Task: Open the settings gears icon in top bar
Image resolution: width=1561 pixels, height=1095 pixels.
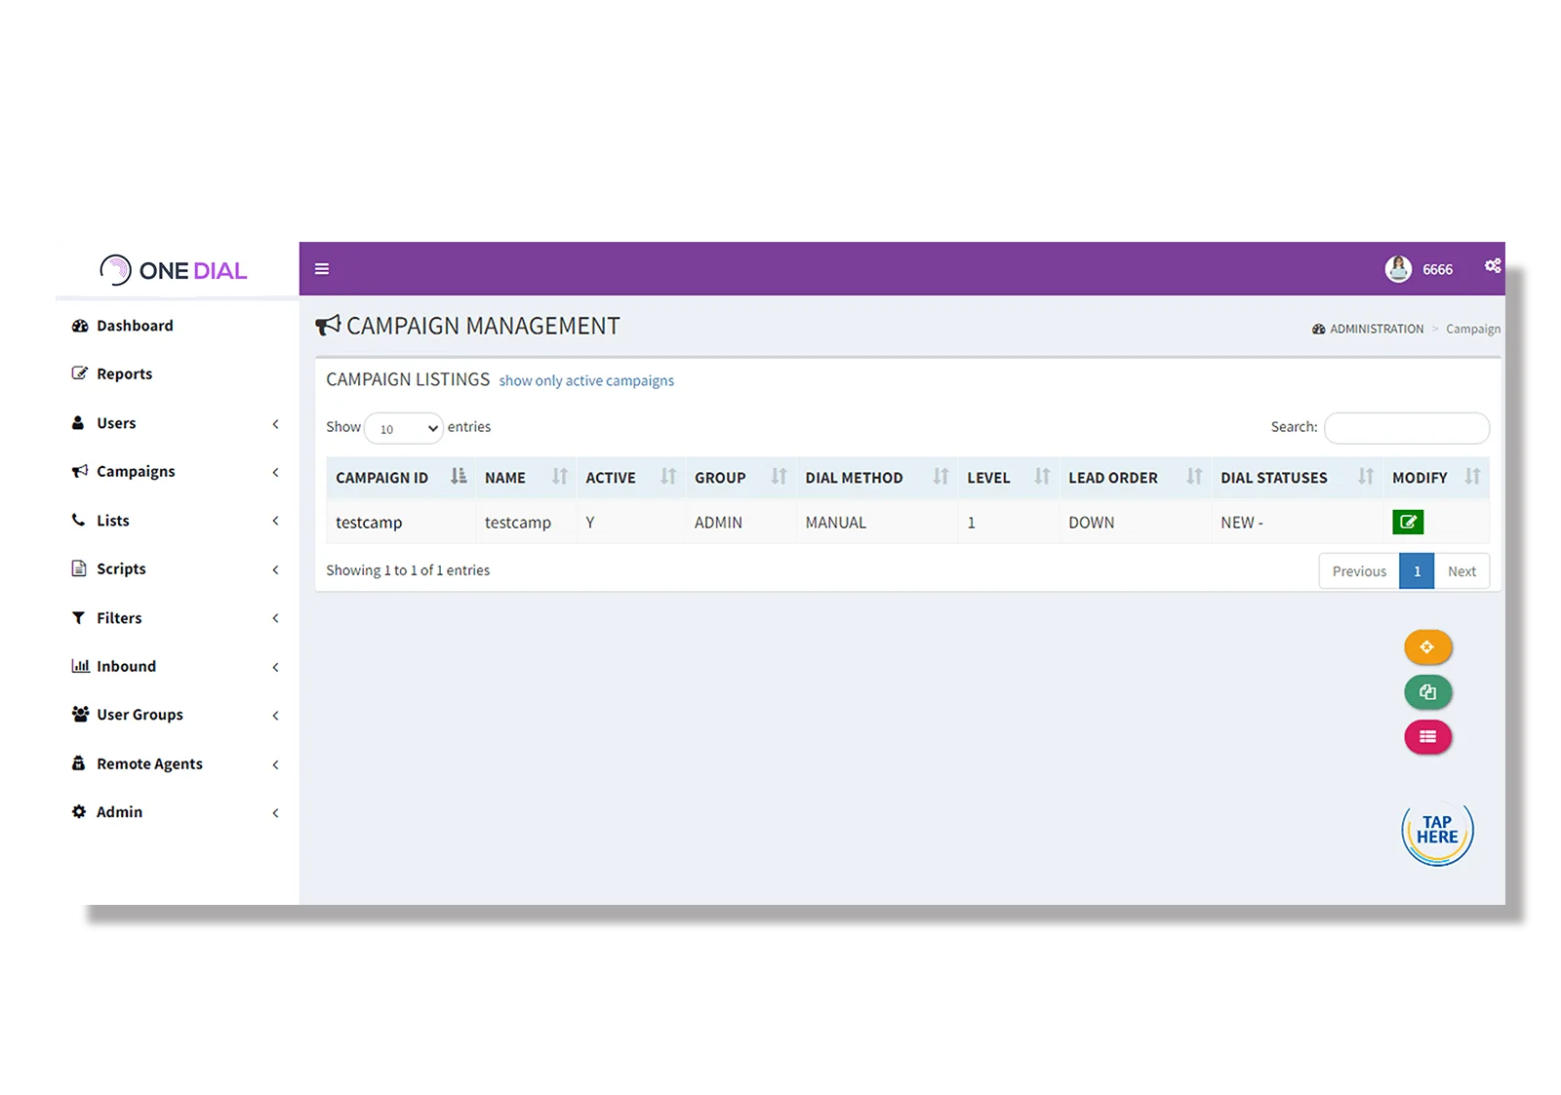Action: click(x=1492, y=266)
